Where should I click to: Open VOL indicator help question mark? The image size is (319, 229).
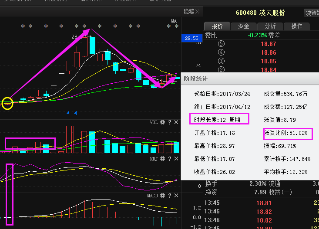[x=169, y=122]
